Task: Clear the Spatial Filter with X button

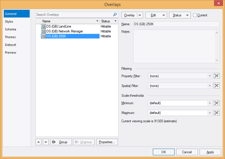Action: (x=216, y=86)
